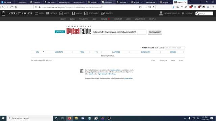Click the archive building icon in footer
The image size is (216, 121).
82,71
